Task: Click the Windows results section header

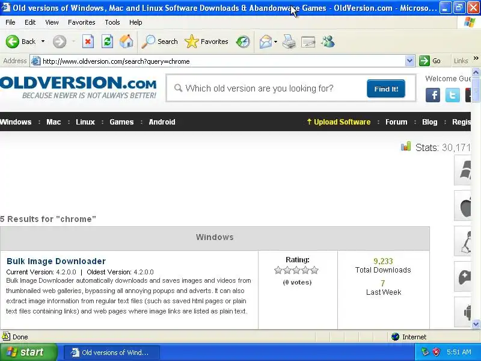Action: [215, 238]
